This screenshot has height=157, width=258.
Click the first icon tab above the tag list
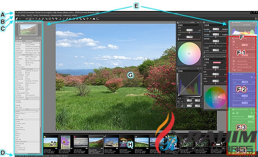pos(17,39)
